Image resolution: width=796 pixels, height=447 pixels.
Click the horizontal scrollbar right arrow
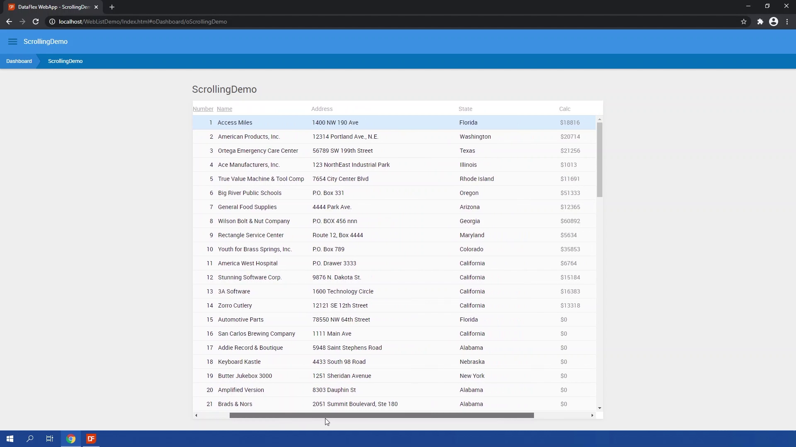pyautogui.click(x=592, y=415)
